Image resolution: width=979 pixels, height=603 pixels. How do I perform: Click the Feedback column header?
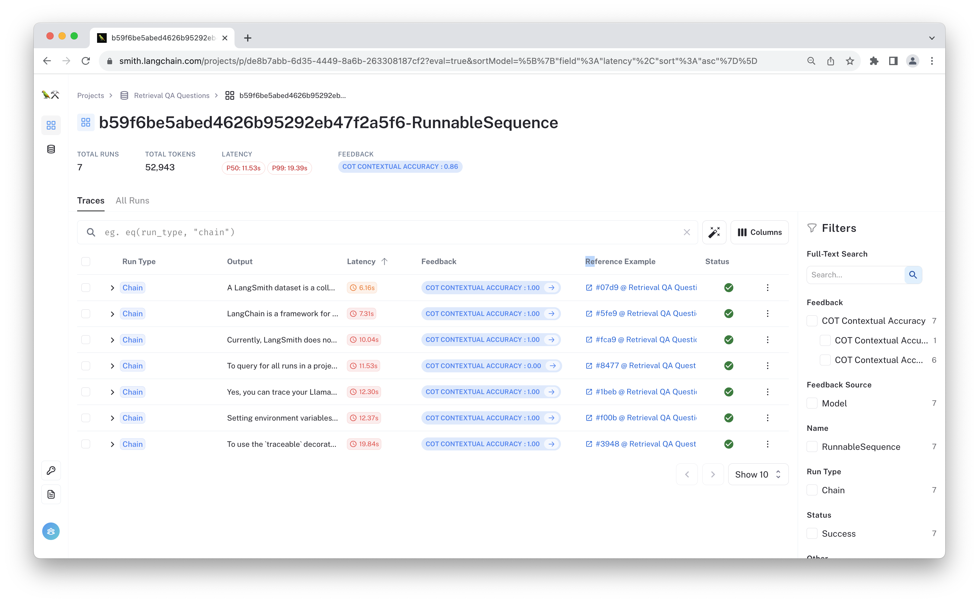(439, 262)
